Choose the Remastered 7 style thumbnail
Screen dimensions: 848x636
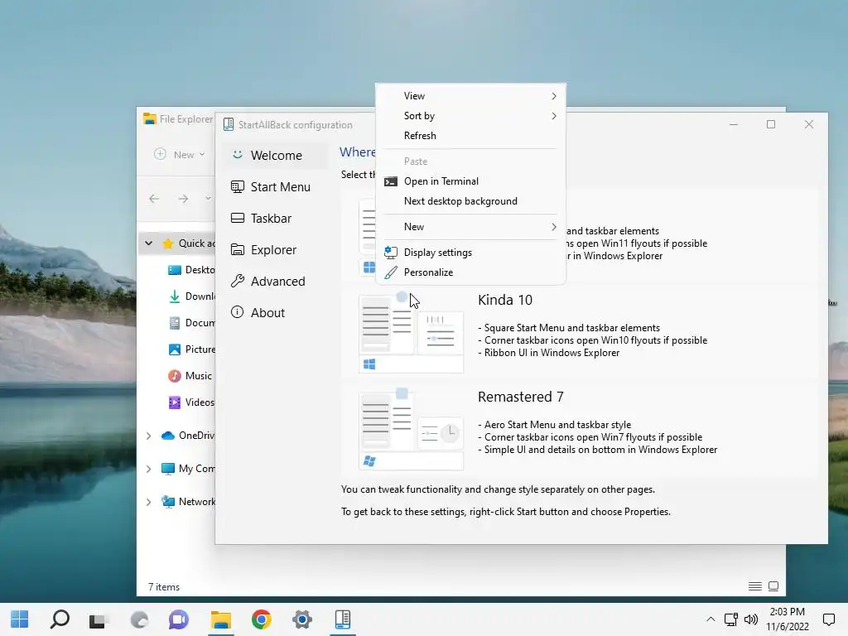411,429
